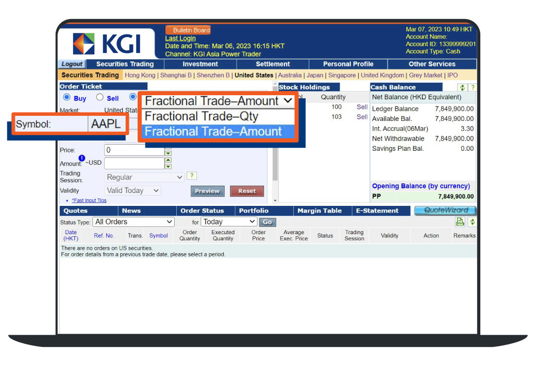Image resolution: width=536 pixels, height=368 pixels.
Task: Click the refresh icon above the Remarks column
Action: point(472,222)
